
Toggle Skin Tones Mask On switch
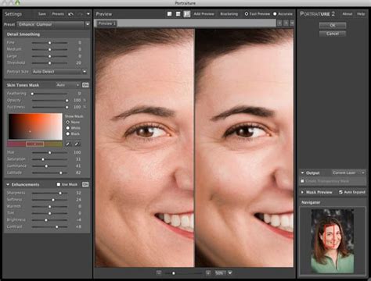[x=85, y=85]
